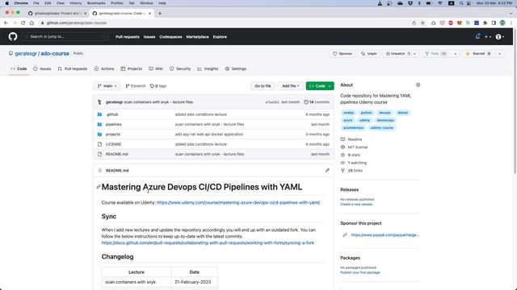
Task: Open the LICENSE file
Action: click(113, 144)
